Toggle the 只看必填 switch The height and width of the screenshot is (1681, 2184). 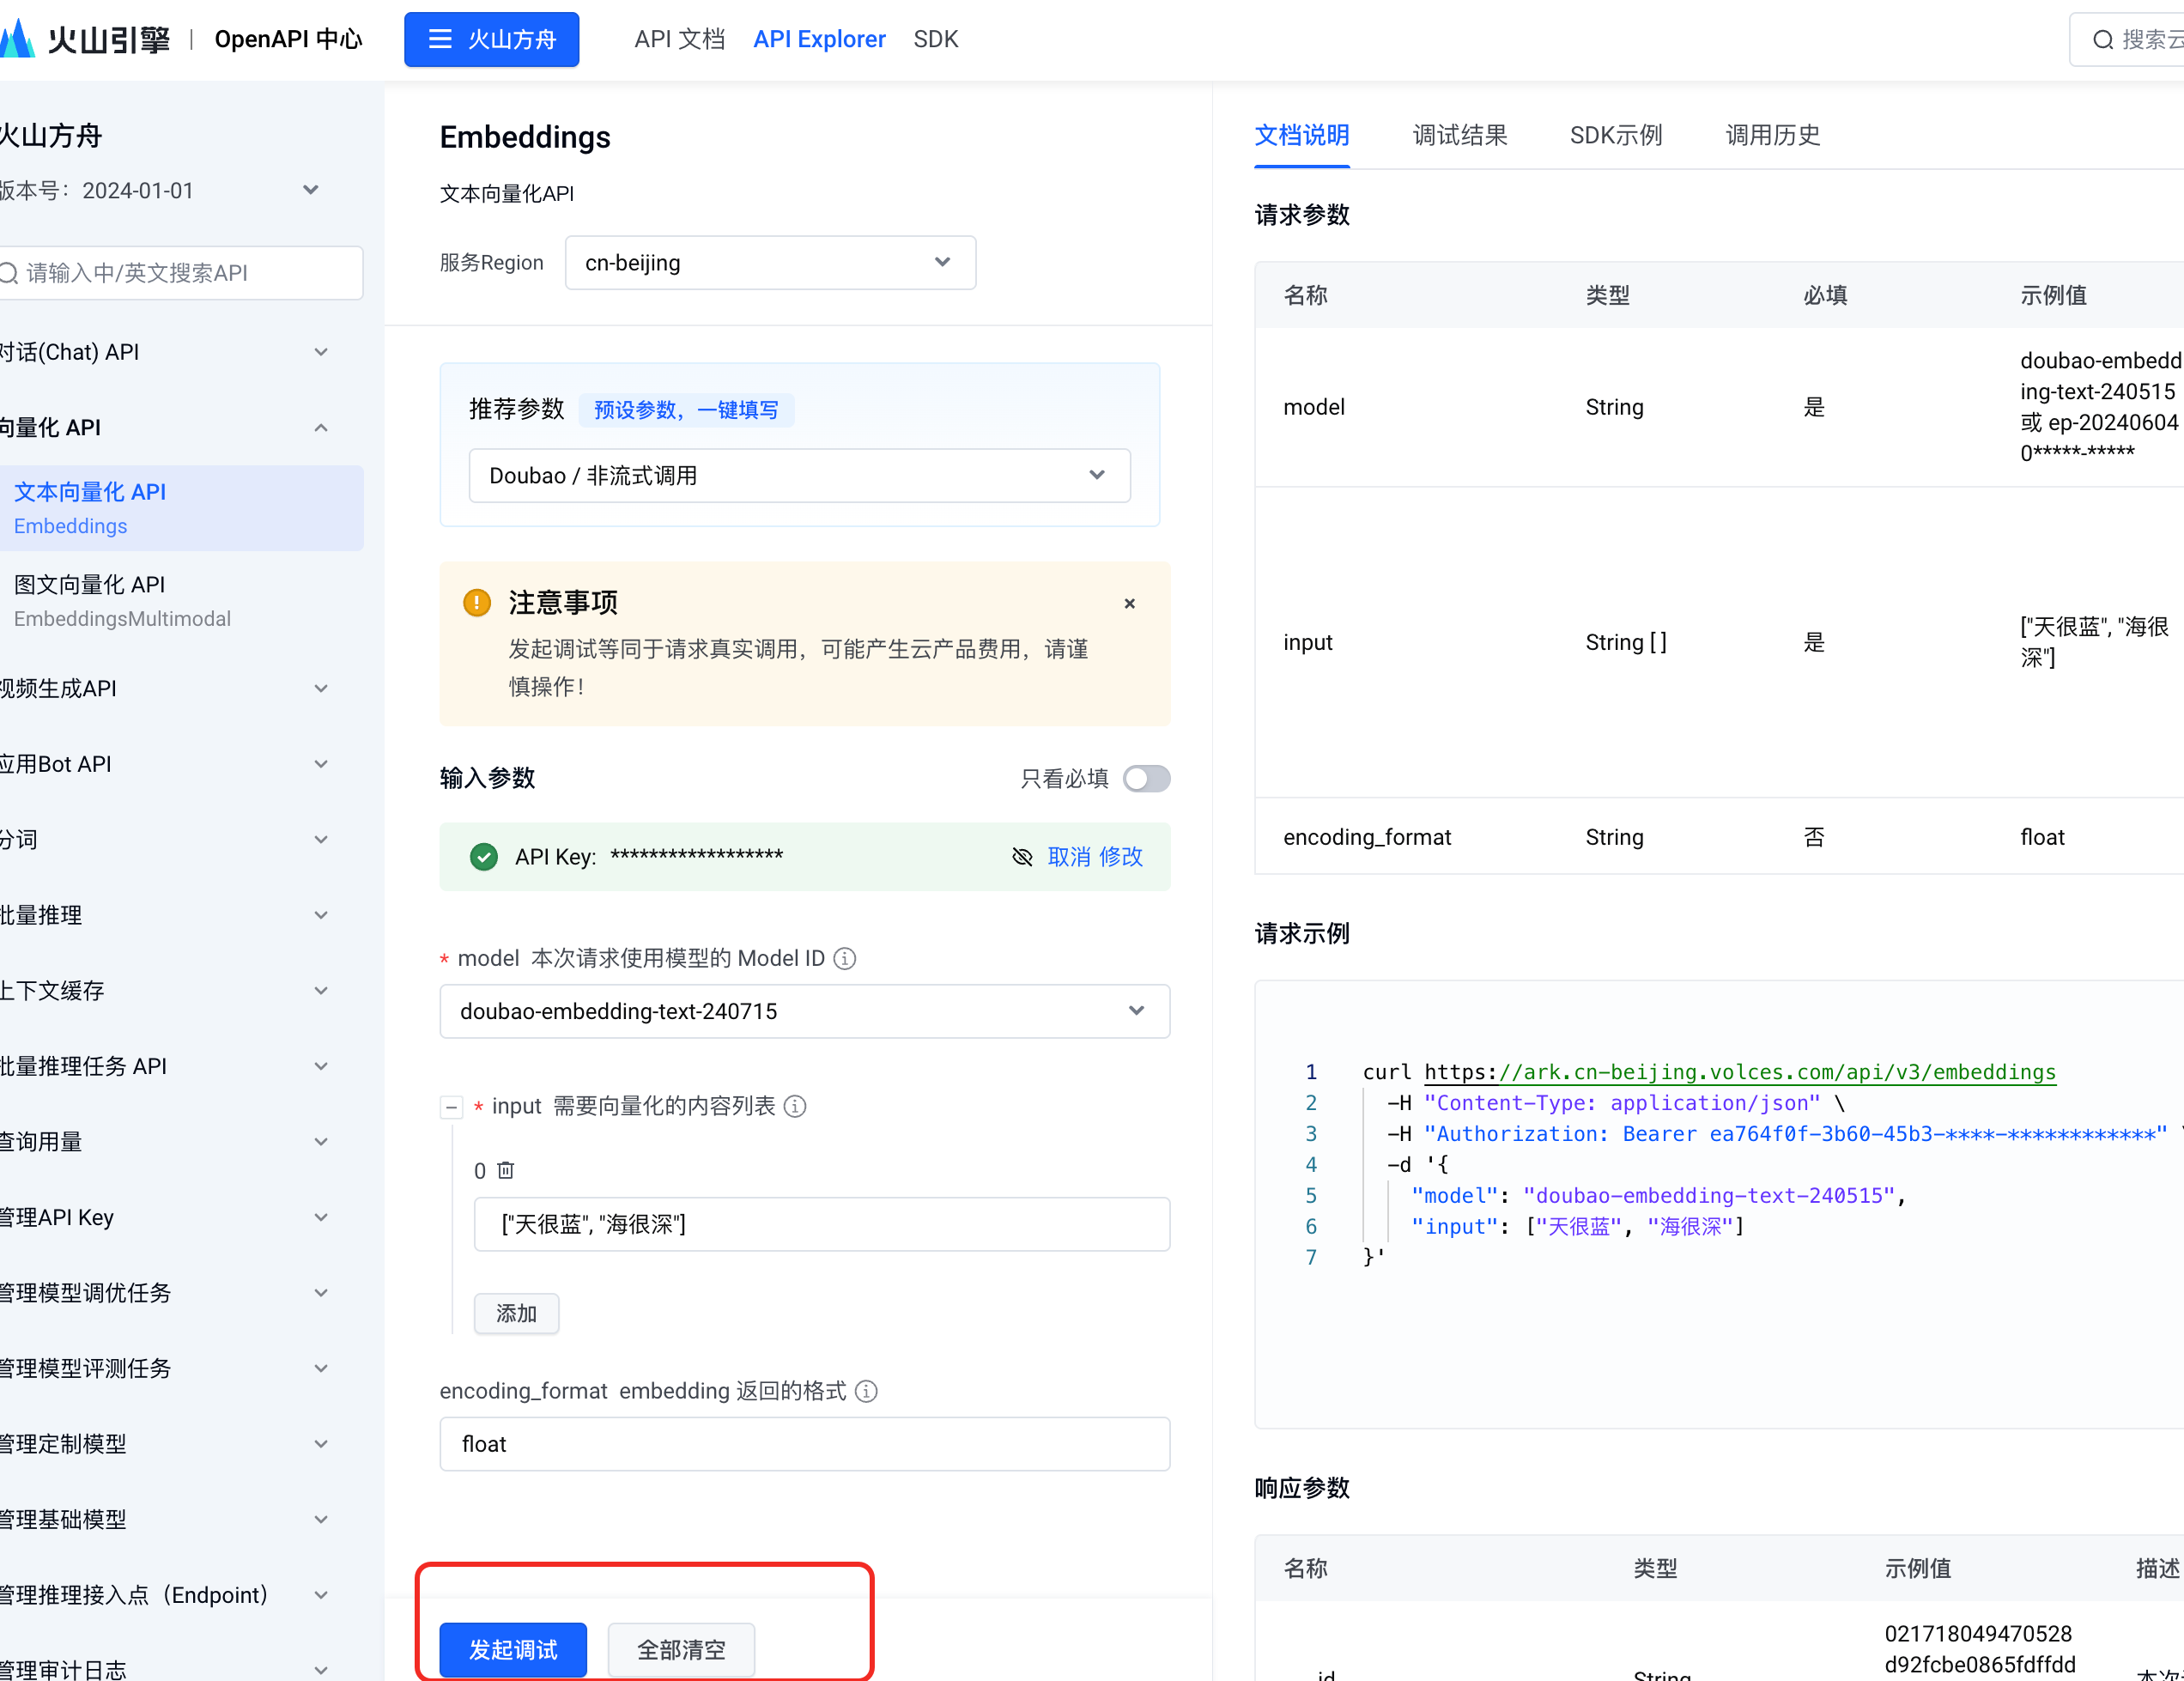click(x=1146, y=778)
